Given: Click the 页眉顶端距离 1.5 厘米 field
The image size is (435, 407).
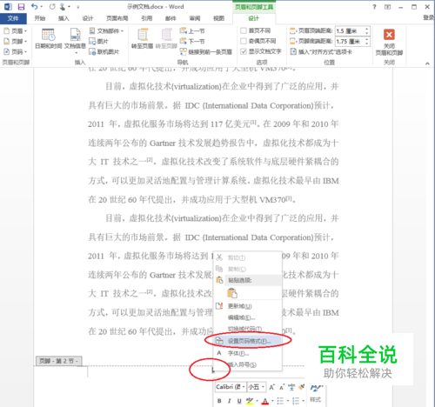Looking at the screenshot, I should [x=350, y=31].
